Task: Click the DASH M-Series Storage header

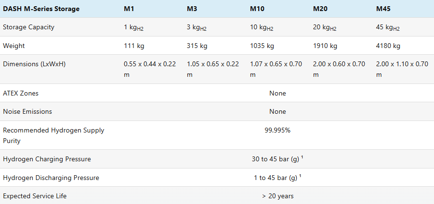Action: (41, 9)
